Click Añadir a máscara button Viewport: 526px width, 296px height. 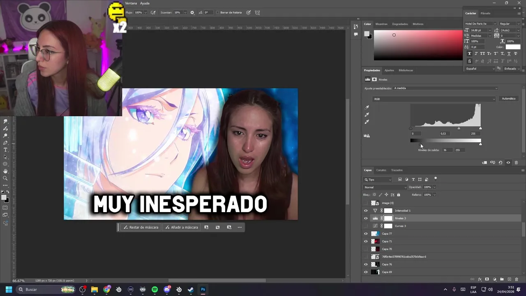[182, 227]
